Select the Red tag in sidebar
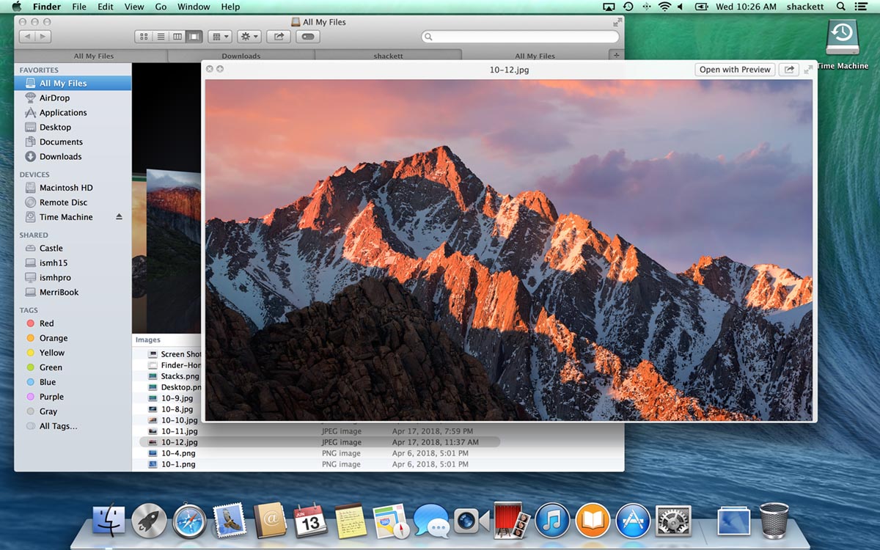Viewport: 880px width, 550px height. coord(48,323)
